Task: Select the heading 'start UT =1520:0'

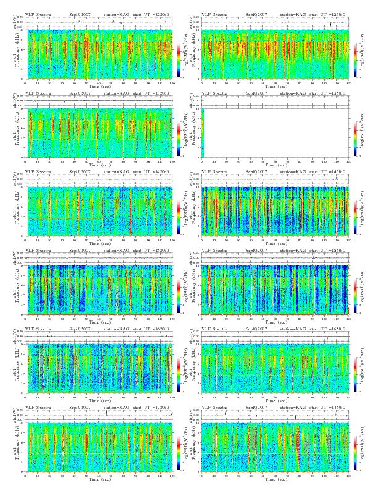Action: coord(151,251)
